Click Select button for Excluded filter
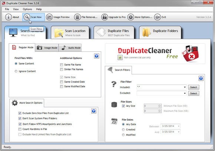Image resolution: width=215 pixels, height=151 pixels. 193,93
